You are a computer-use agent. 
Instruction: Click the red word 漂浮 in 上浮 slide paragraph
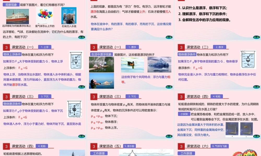coord(15,85)
